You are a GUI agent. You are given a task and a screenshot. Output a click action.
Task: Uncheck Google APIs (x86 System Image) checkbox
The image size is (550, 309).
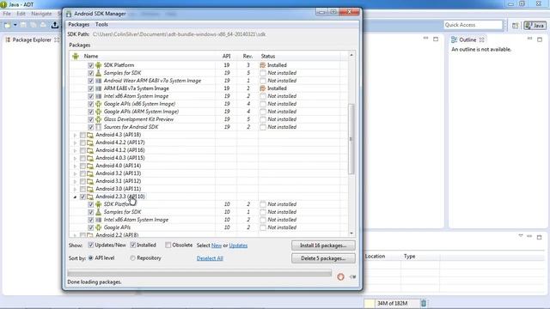(90, 104)
